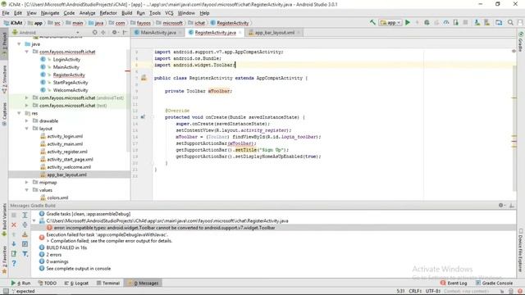Click Collapse All icon in Messages panel

point(25,225)
